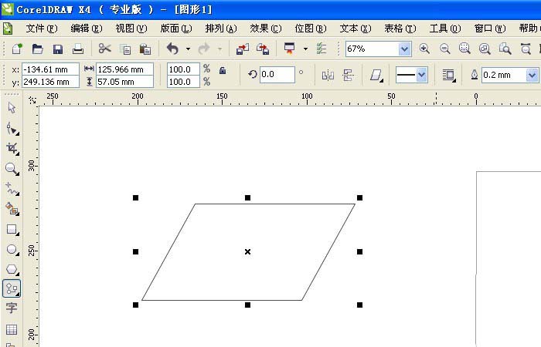Expand the outline width 0.2 mm dropdown
Viewport: 541px width, 347px height.
(532, 75)
